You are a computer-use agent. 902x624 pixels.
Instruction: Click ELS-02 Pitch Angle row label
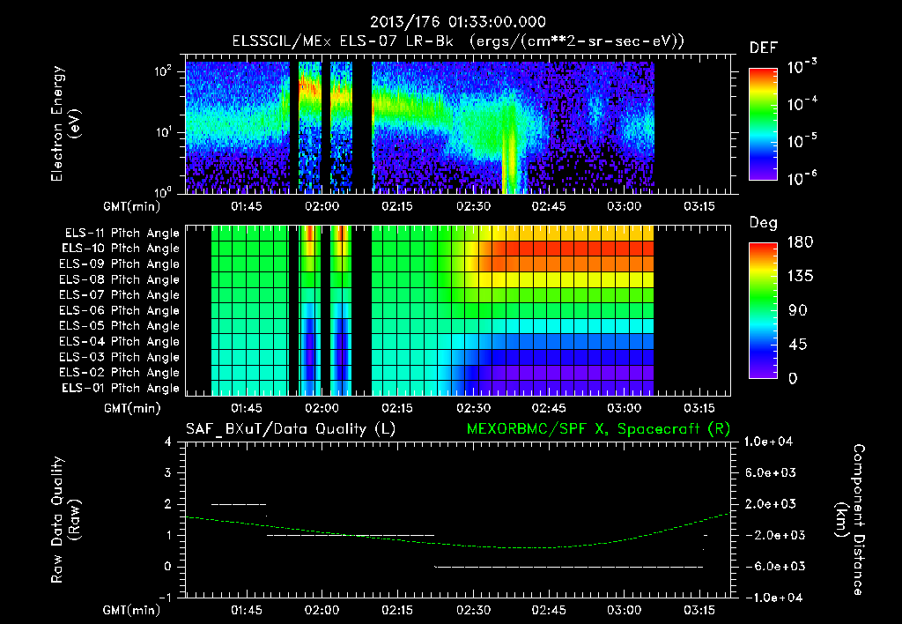[119, 373]
